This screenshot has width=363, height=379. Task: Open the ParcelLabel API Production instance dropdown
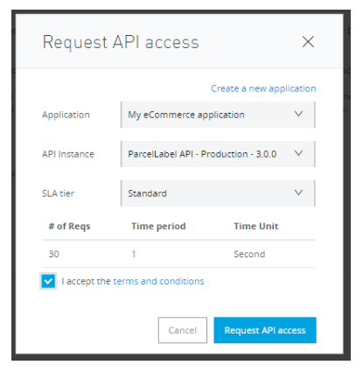point(218,154)
